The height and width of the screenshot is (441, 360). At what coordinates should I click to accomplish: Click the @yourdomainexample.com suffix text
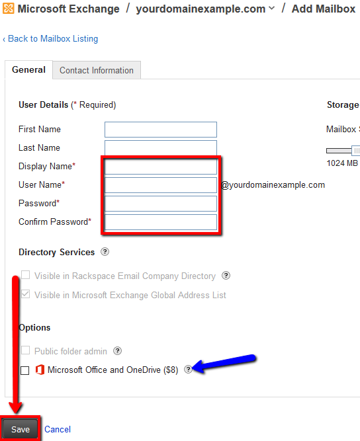pos(273,184)
